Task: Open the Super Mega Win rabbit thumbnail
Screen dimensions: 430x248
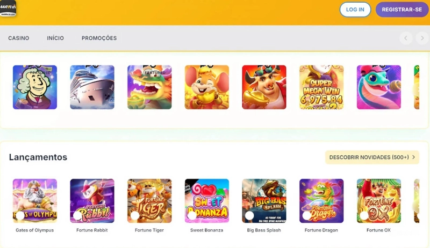Action: tap(321, 87)
